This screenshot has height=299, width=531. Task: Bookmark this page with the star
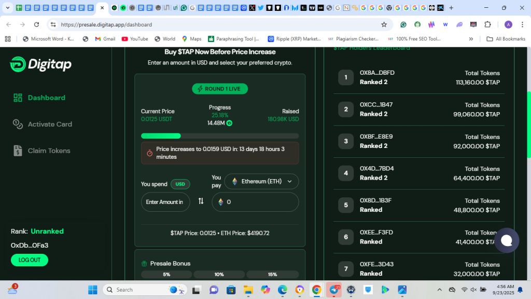pyautogui.click(x=384, y=24)
